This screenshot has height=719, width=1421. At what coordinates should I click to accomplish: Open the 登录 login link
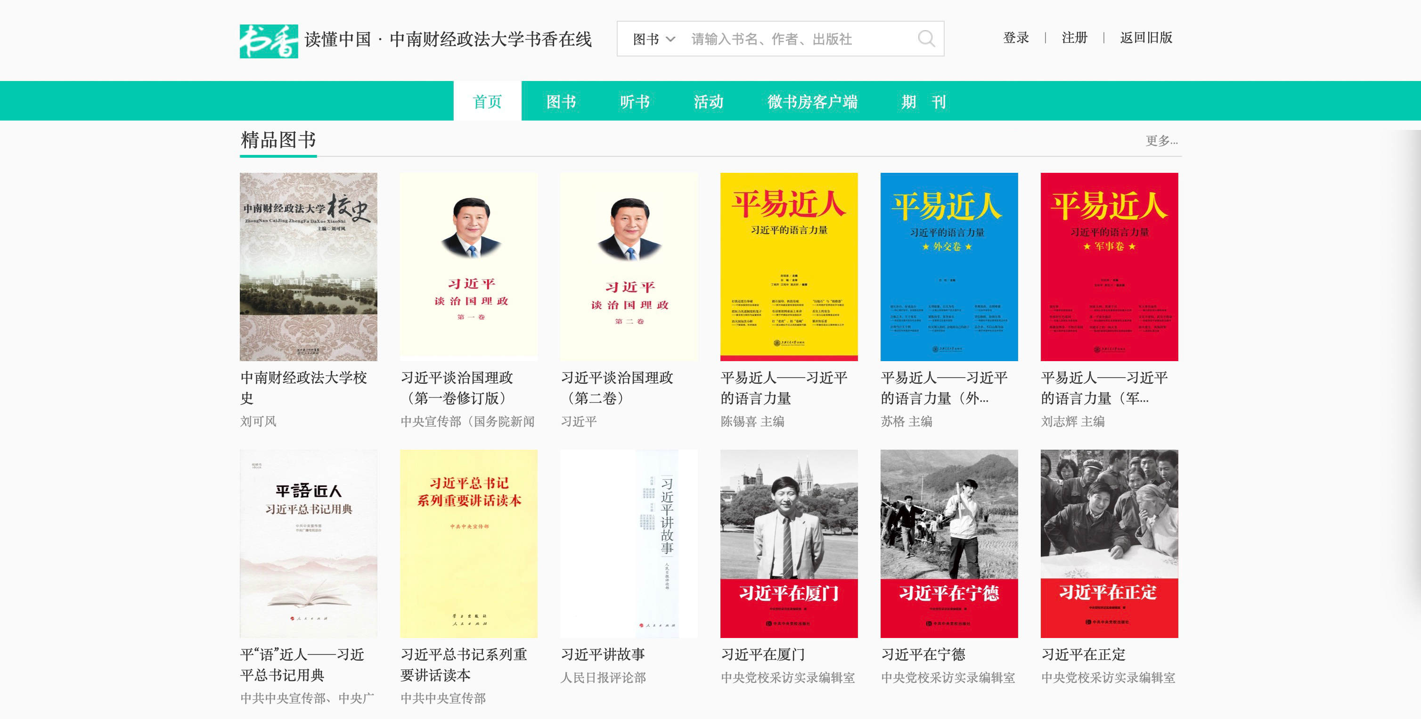point(1015,38)
